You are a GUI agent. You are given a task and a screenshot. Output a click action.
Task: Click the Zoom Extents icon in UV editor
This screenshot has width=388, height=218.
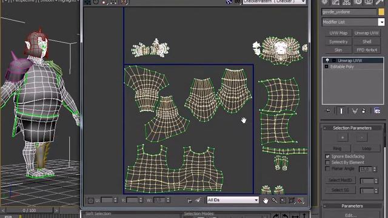(292, 200)
